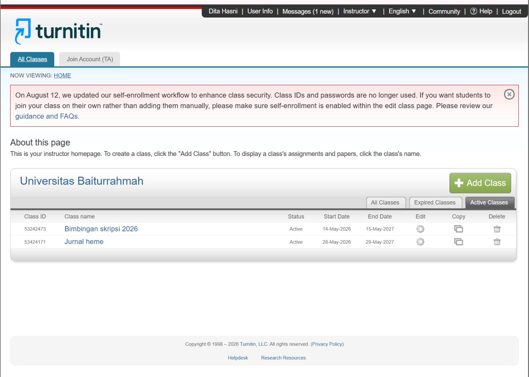
Task: Switch to the All Classes main tab
Action: 32,59
